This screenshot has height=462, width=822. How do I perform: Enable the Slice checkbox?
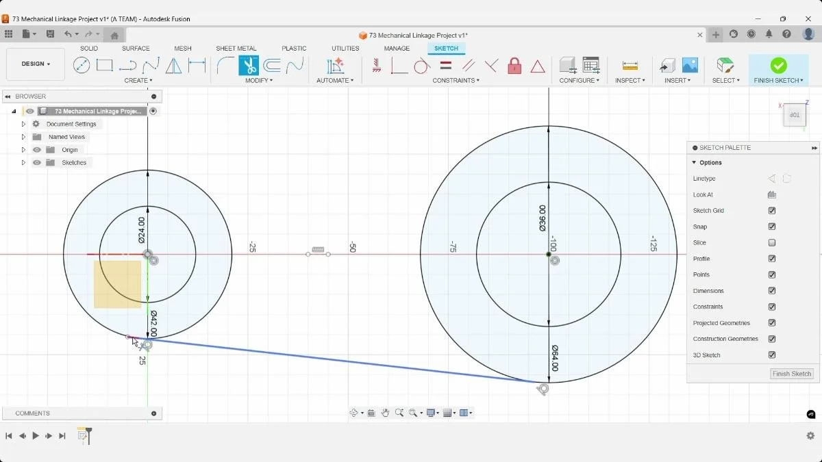[x=772, y=243]
